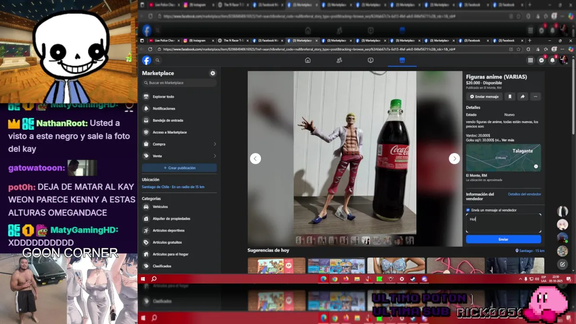Open a new browser tab
The height and width of the screenshot is (324, 576).
coord(530,40)
